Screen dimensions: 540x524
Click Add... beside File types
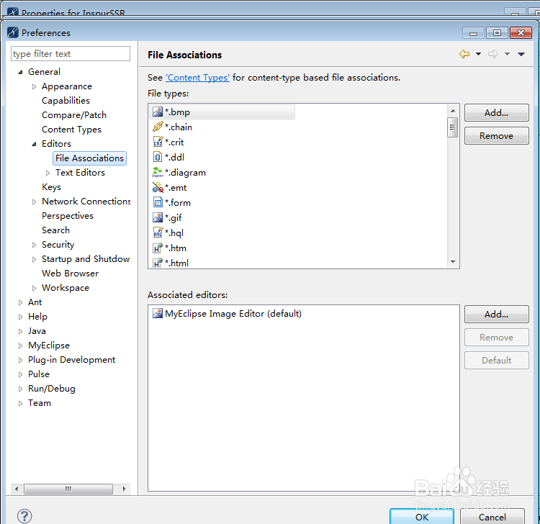[x=496, y=112]
